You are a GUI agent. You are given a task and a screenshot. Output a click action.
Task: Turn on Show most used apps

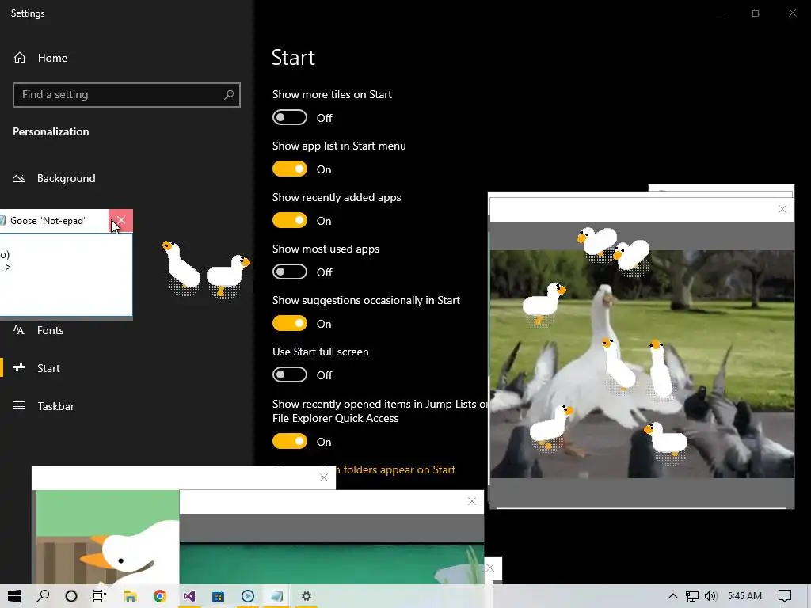click(x=290, y=272)
